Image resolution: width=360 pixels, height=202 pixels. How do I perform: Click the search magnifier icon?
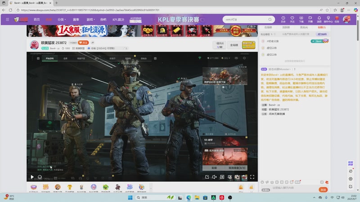coord(270,19)
